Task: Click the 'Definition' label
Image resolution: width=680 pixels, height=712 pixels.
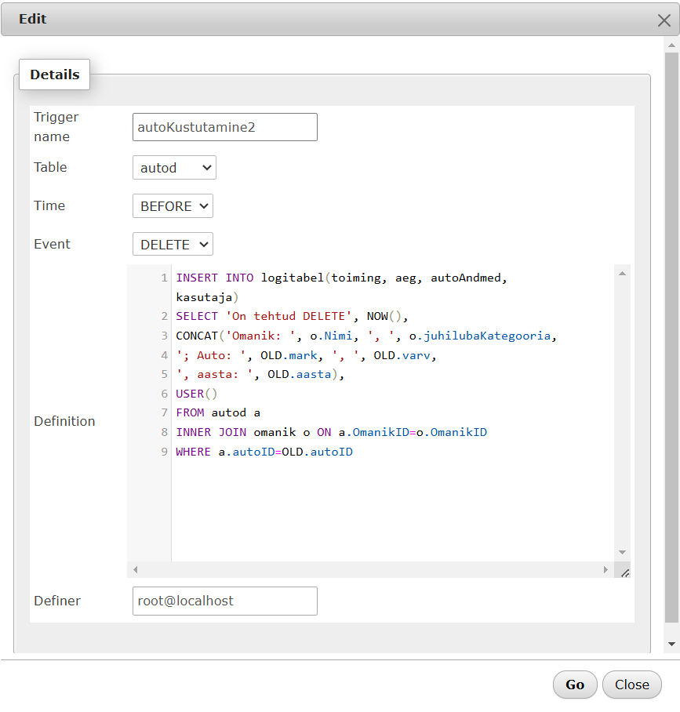Action: [x=64, y=421]
